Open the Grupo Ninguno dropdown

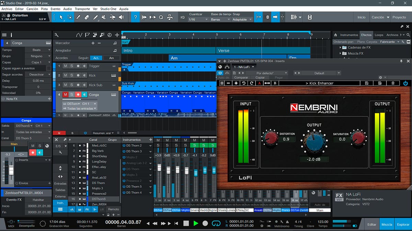[37, 56]
